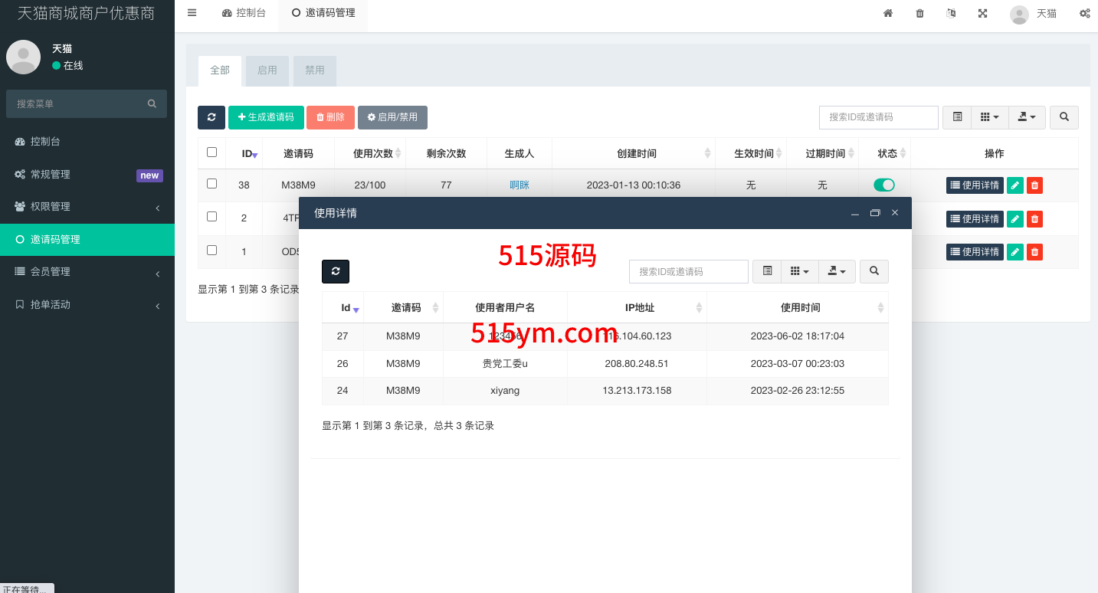Click the search icon in the 使用详情 dialog

[874, 271]
